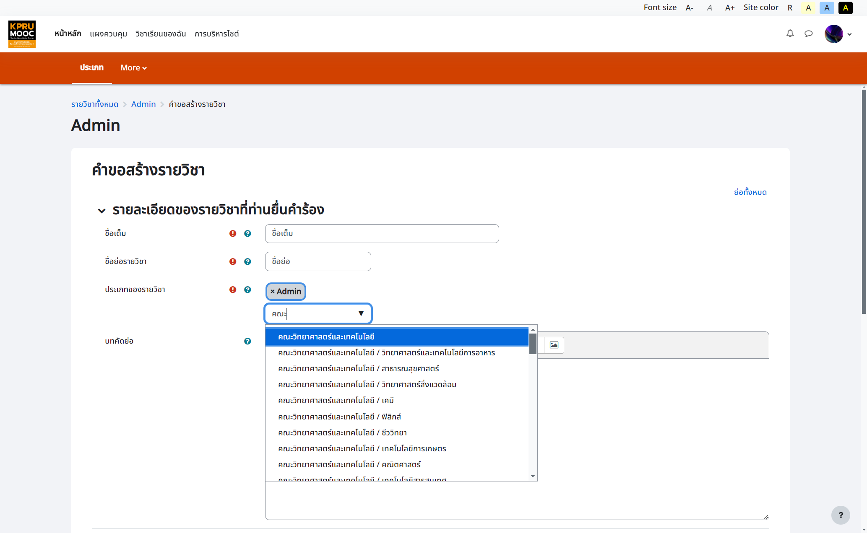
Task: Open the notifications bell
Action: click(790, 34)
